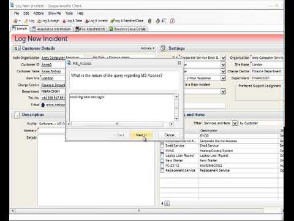The height and width of the screenshot is (221, 294).
Task: Click Cancel in the MS_Access dialog
Action: [169, 135]
